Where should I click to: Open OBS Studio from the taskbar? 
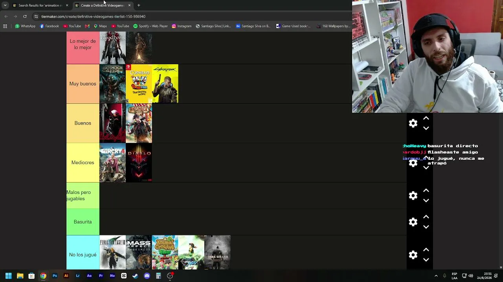click(170, 276)
